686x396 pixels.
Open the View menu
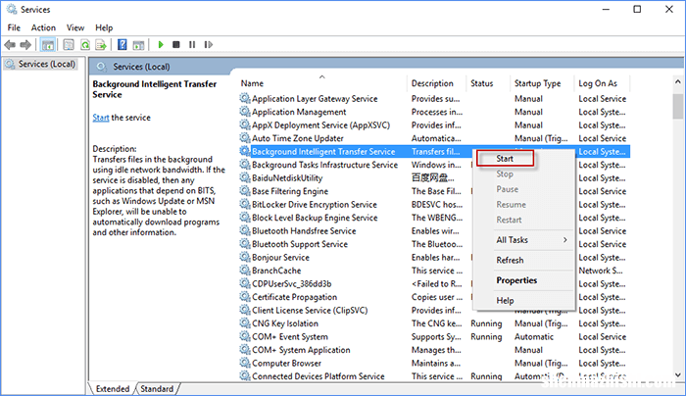(x=75, y=27)
